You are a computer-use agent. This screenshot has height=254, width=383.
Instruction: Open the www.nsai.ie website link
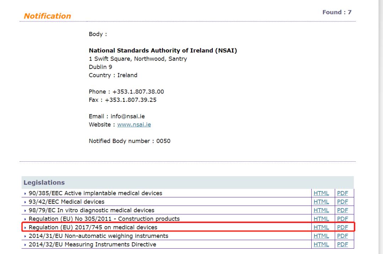(x=134, y=125)
